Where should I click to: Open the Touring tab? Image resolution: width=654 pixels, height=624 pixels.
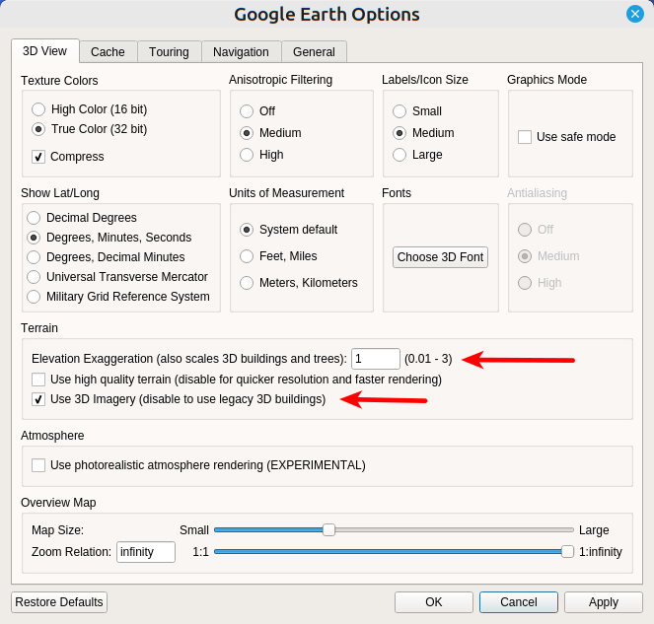click(169, 51)
